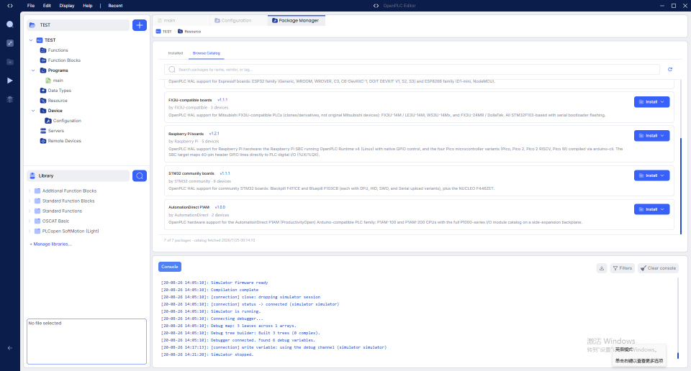Open the Display menu
Viewport: 691px width, 371px height.
click(67, 6)
